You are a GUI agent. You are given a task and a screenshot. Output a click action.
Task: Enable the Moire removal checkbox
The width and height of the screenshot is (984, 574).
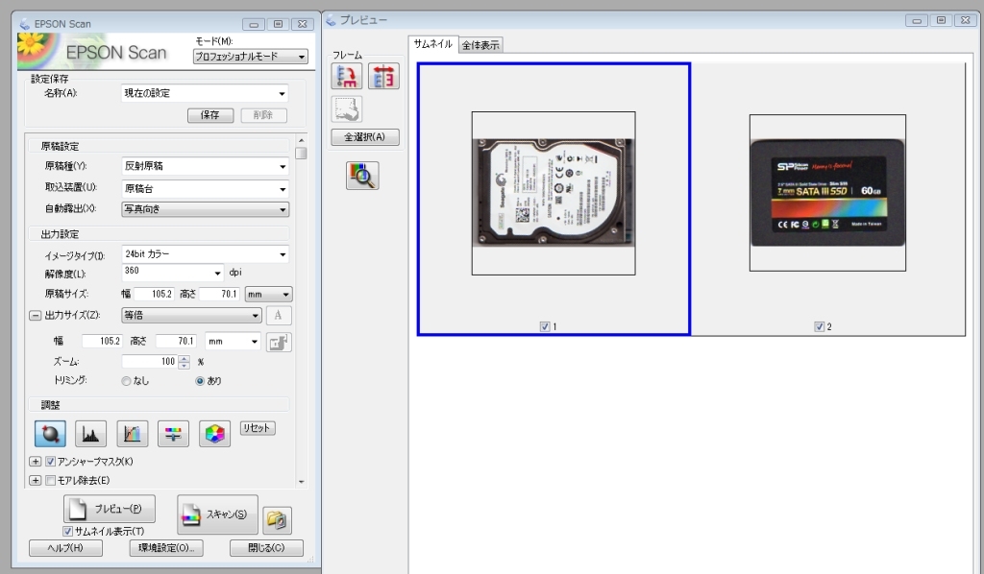coord(51,481)
